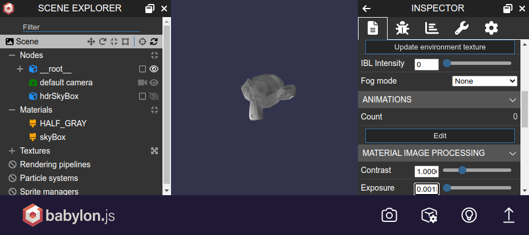Click the Inspector vertical scrollbar thumb
The image size is (529, 235).
pyautogui.click(x=524, y=109)
